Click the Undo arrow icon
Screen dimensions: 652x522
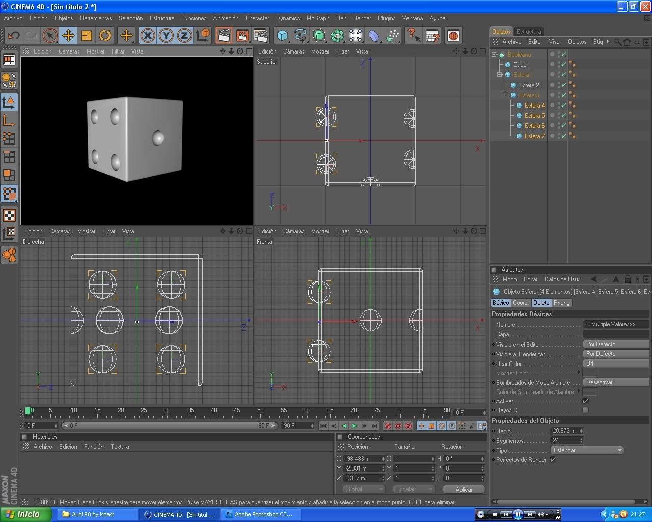click(14, 36)
